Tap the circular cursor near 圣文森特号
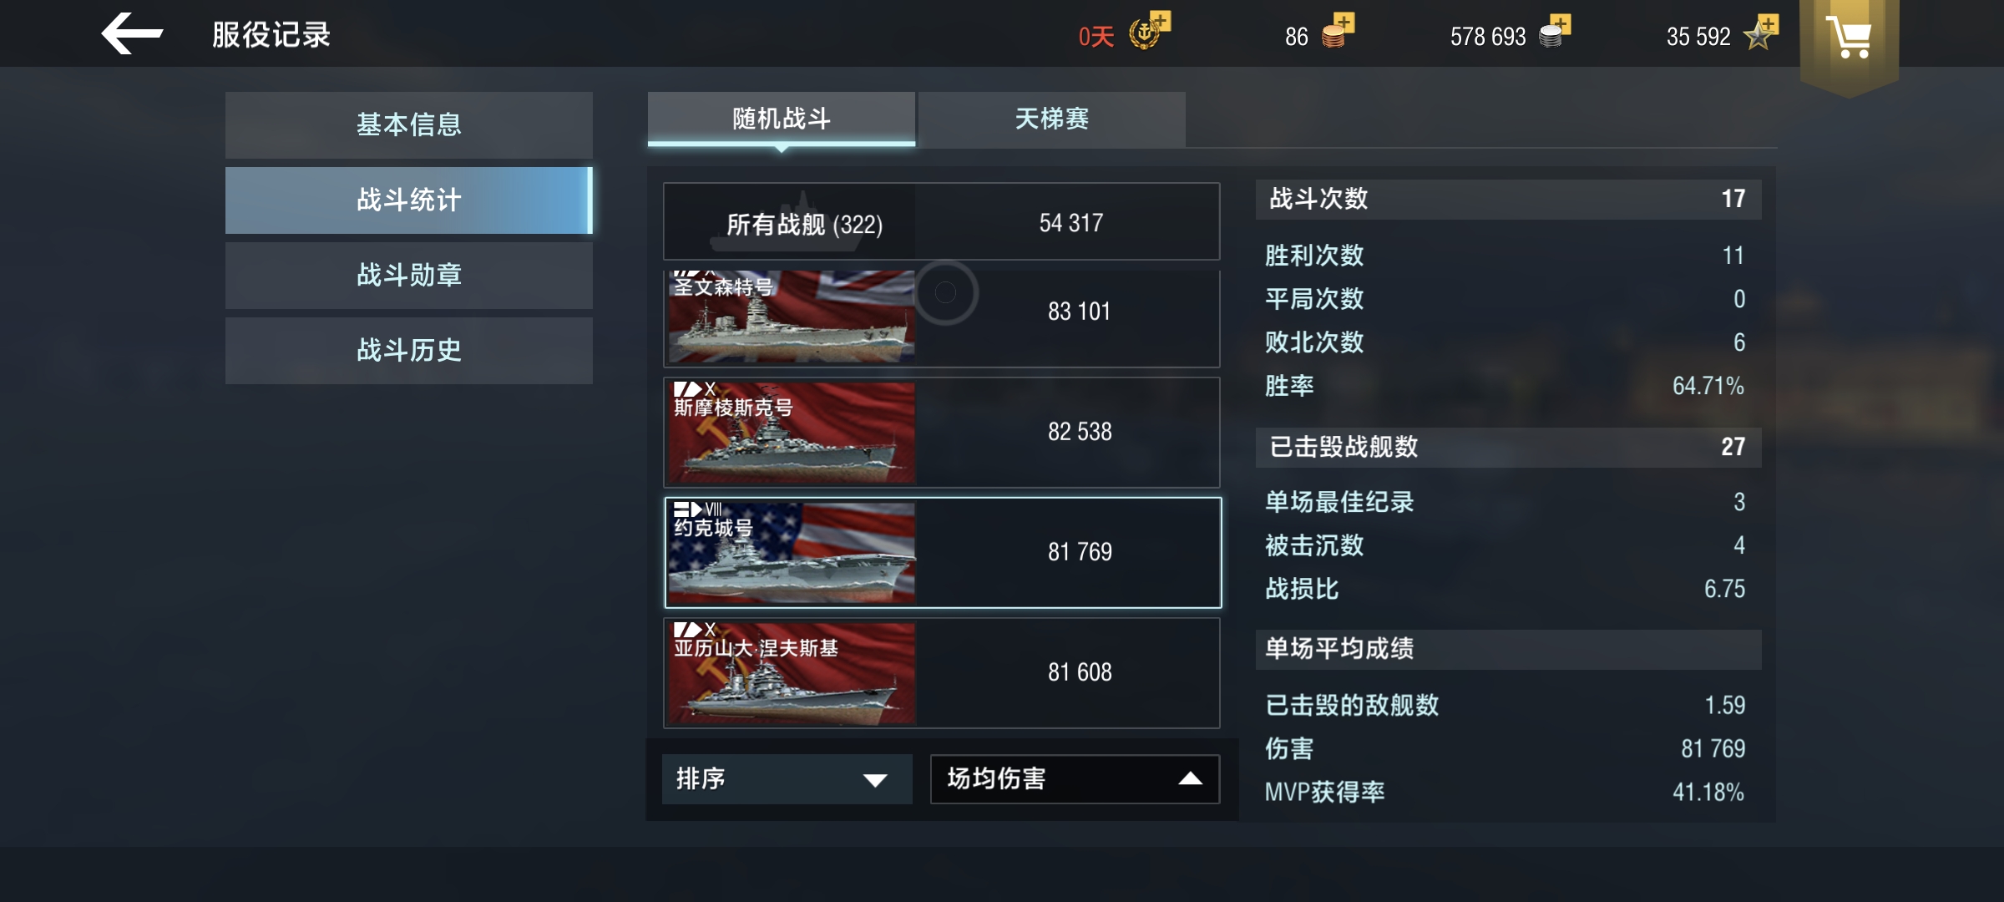Viewport: 2004px width, 902px height. click(x=945, y=292)
